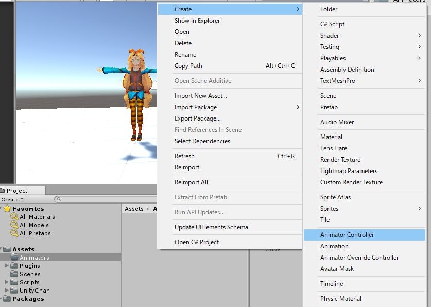Select Assembly Definition menu entry
Viewport: 431px width, 307px height.
click(365, 70)
